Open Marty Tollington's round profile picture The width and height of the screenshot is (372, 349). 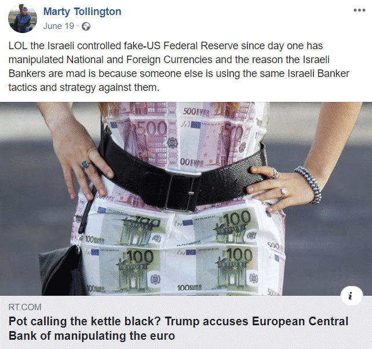coord(23,19)
